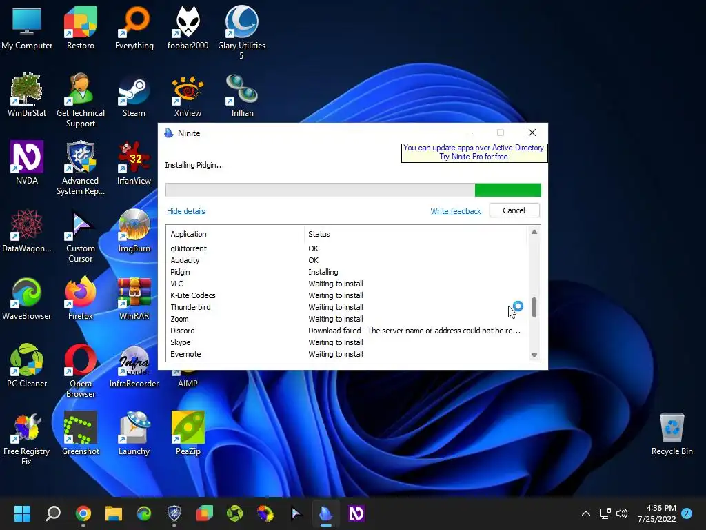Open the network icon in system tray
The image size is (706, 530).
pyautogui.click(x=605, y=513)
